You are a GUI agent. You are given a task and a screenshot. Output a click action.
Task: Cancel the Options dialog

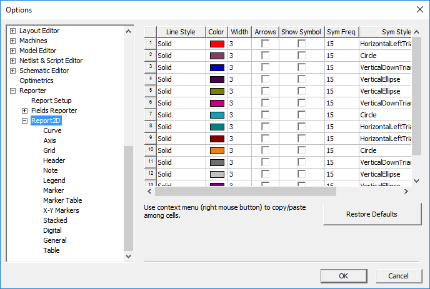397,276
